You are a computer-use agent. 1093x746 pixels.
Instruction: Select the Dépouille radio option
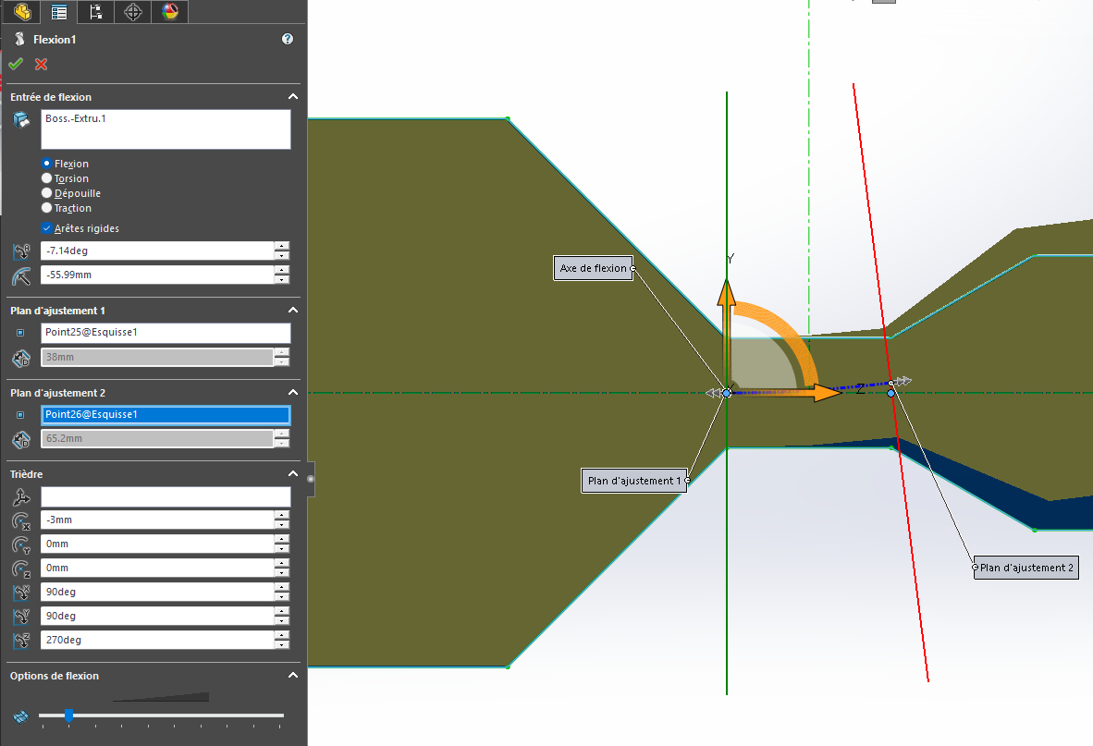pos(47,193)
